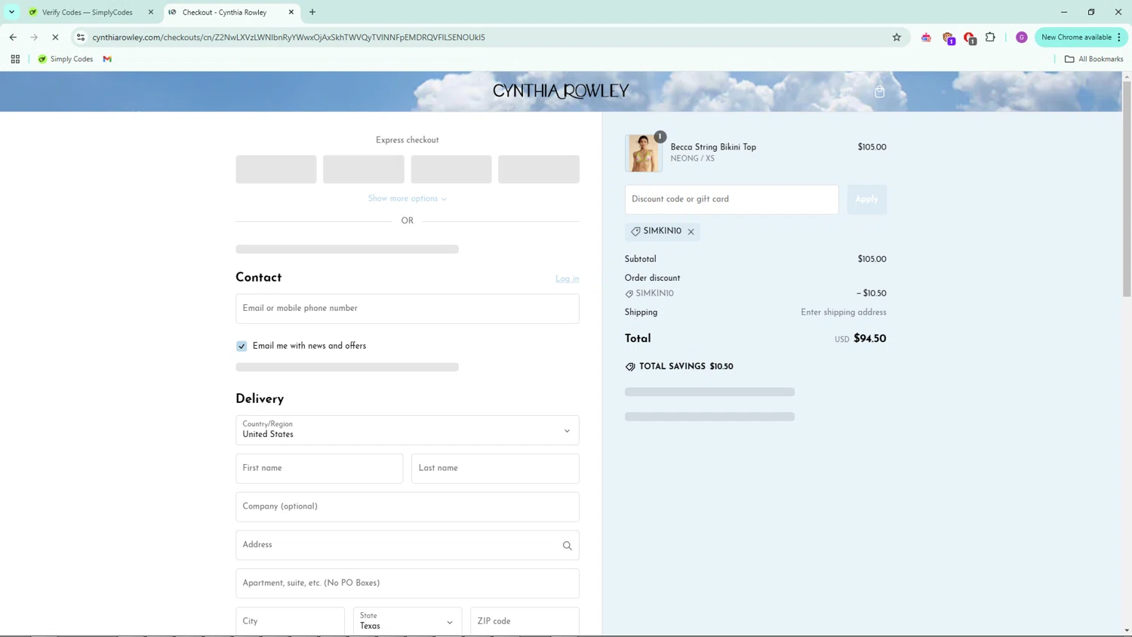This screenshot has width=1132, height=637.
Task: Expand Show more options for express checkout
Action: tap(408, 198)
